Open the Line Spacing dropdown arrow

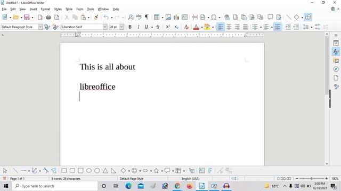tap(311, 27)
